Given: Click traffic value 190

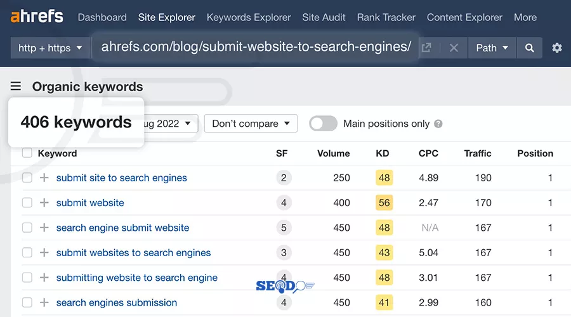Looking at the screenshot, I should 483,178.
